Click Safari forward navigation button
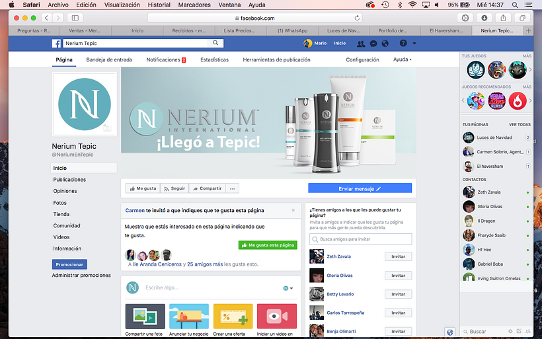The height and width of the screenshot is (339, 542). tap(58, 18)
